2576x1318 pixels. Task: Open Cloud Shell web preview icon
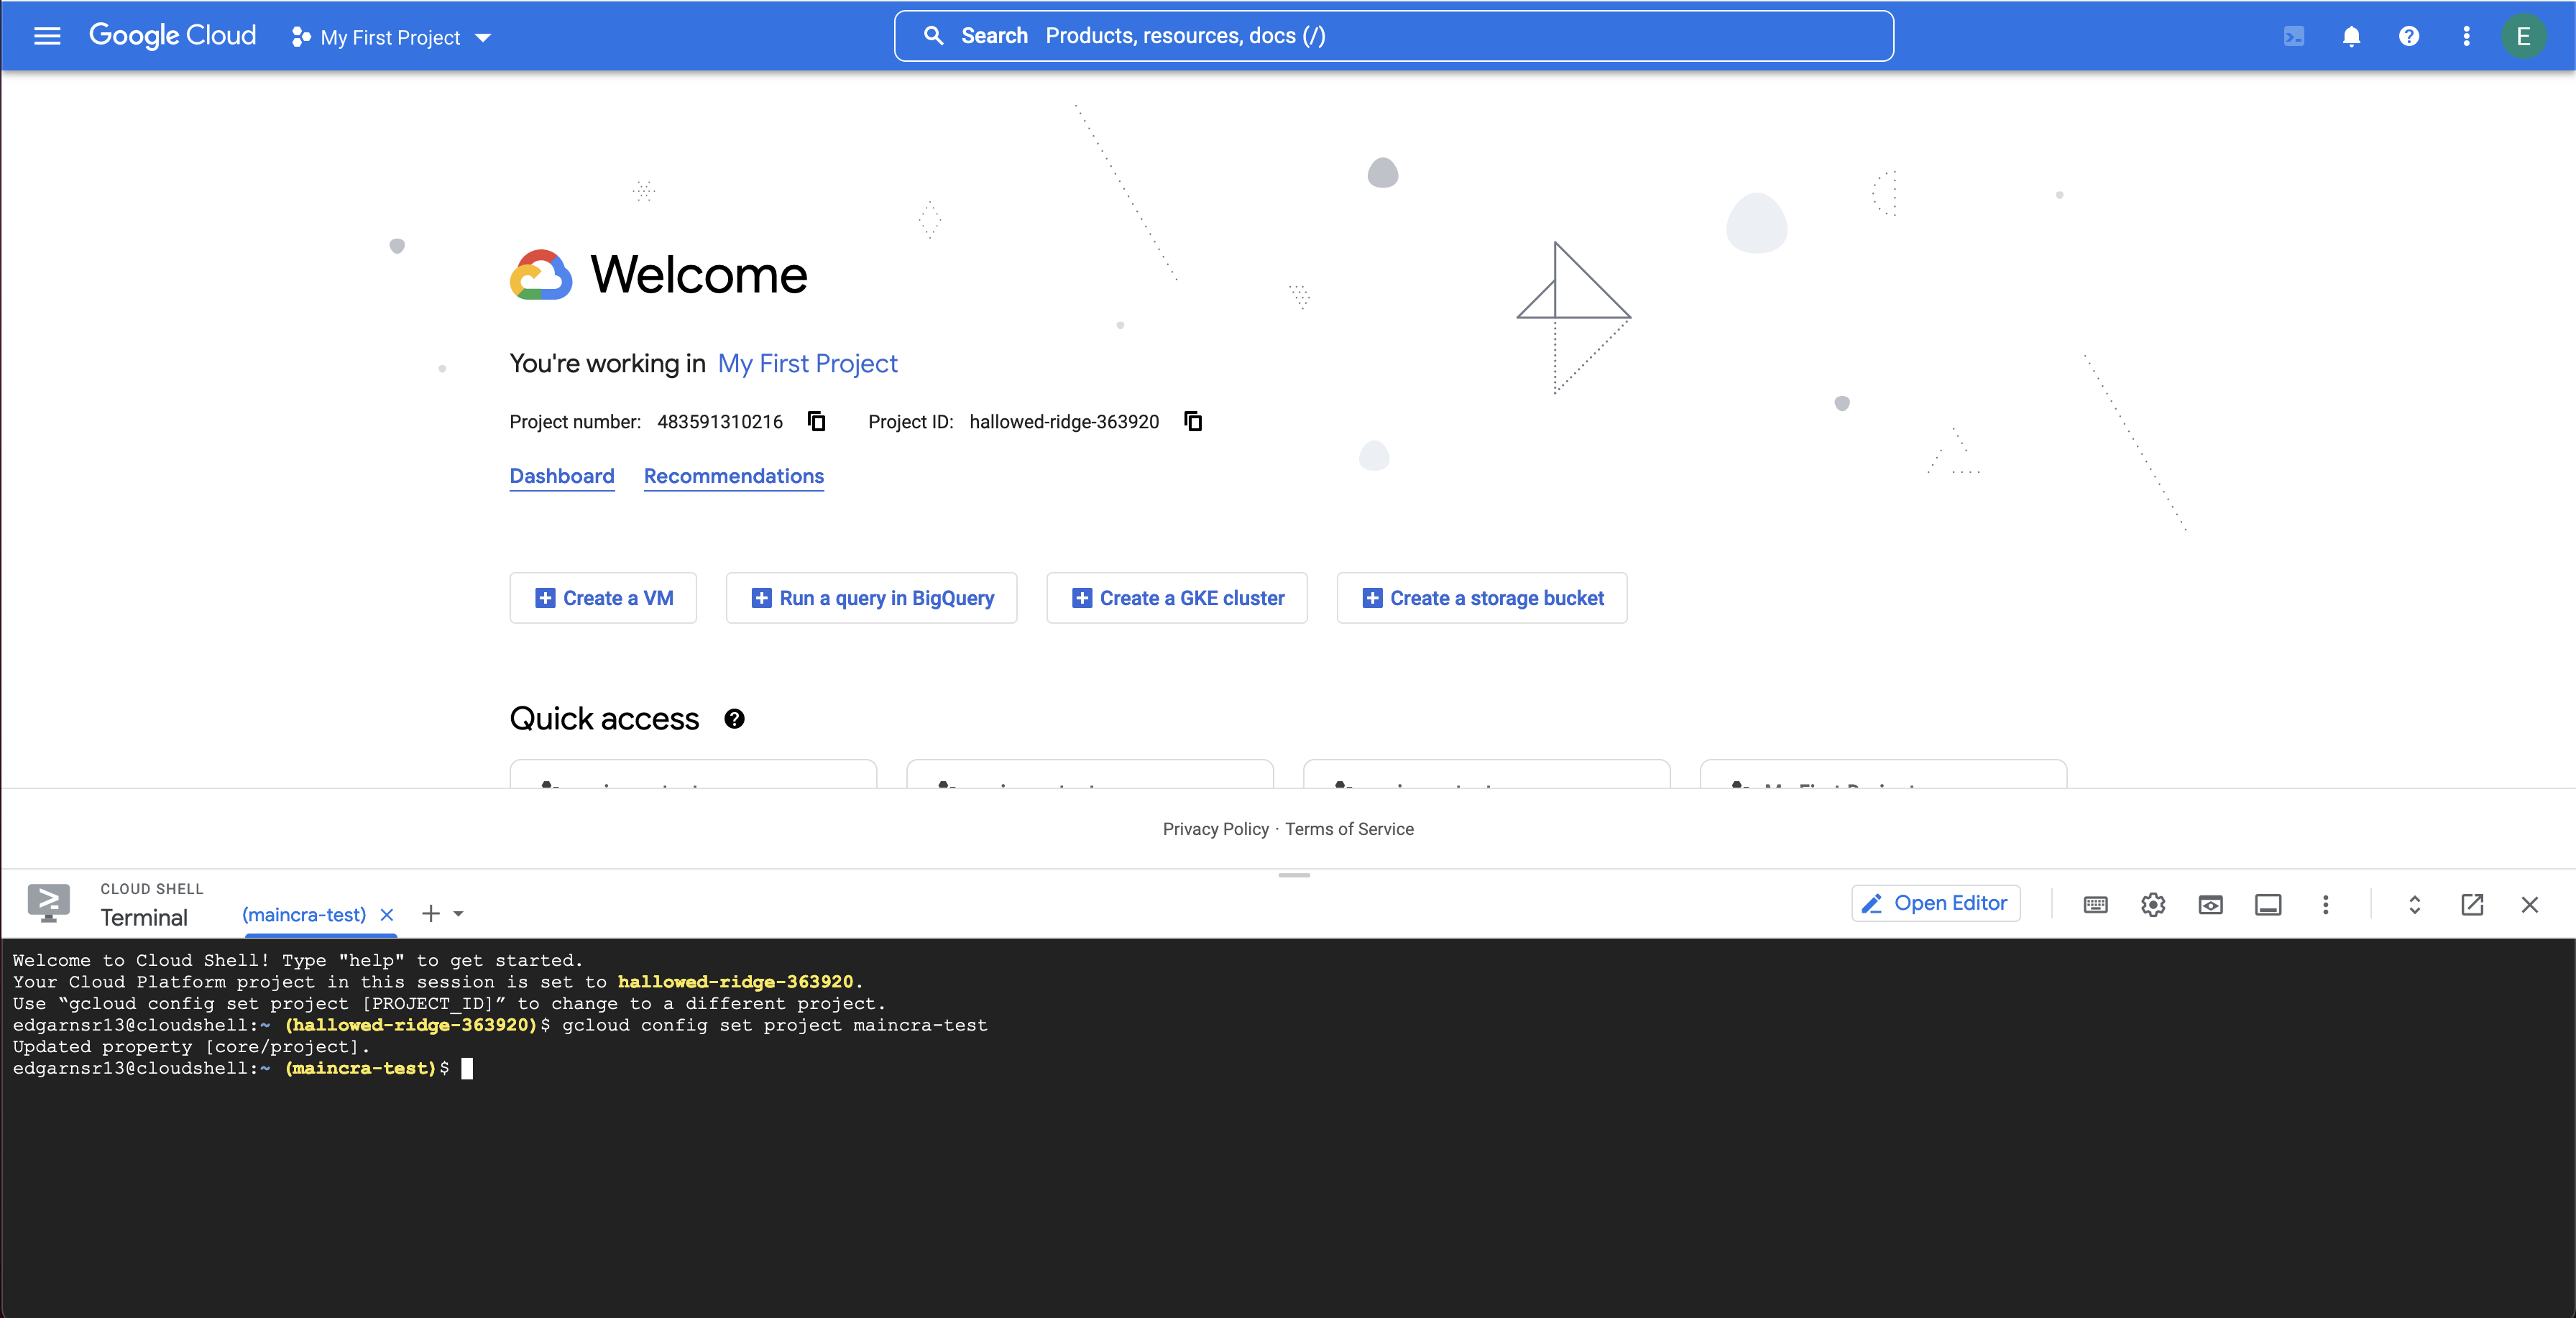tap(2210, 905)
